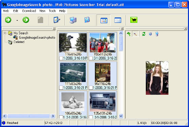Click the woman in black dress preview image
The height and width of the screenshot is (127, 189).
point(157,78)
